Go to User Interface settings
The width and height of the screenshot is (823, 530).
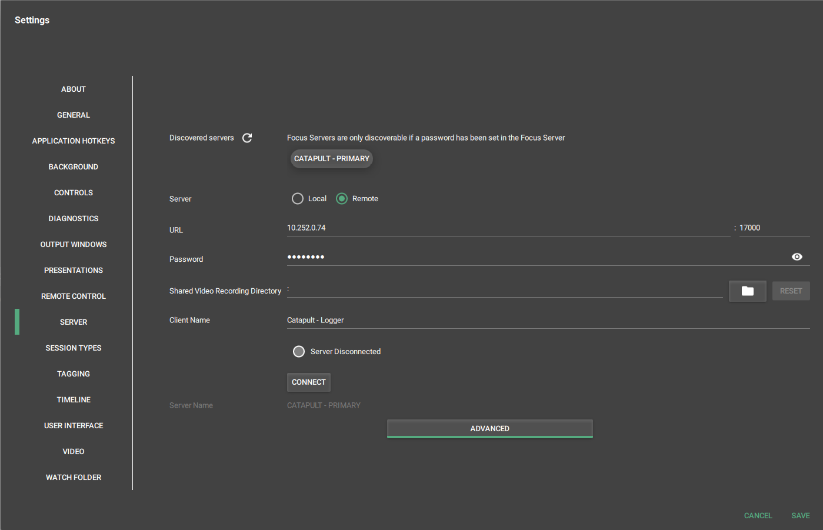click(74, 426)
